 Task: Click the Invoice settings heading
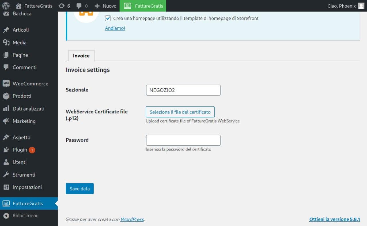[88, 70]
